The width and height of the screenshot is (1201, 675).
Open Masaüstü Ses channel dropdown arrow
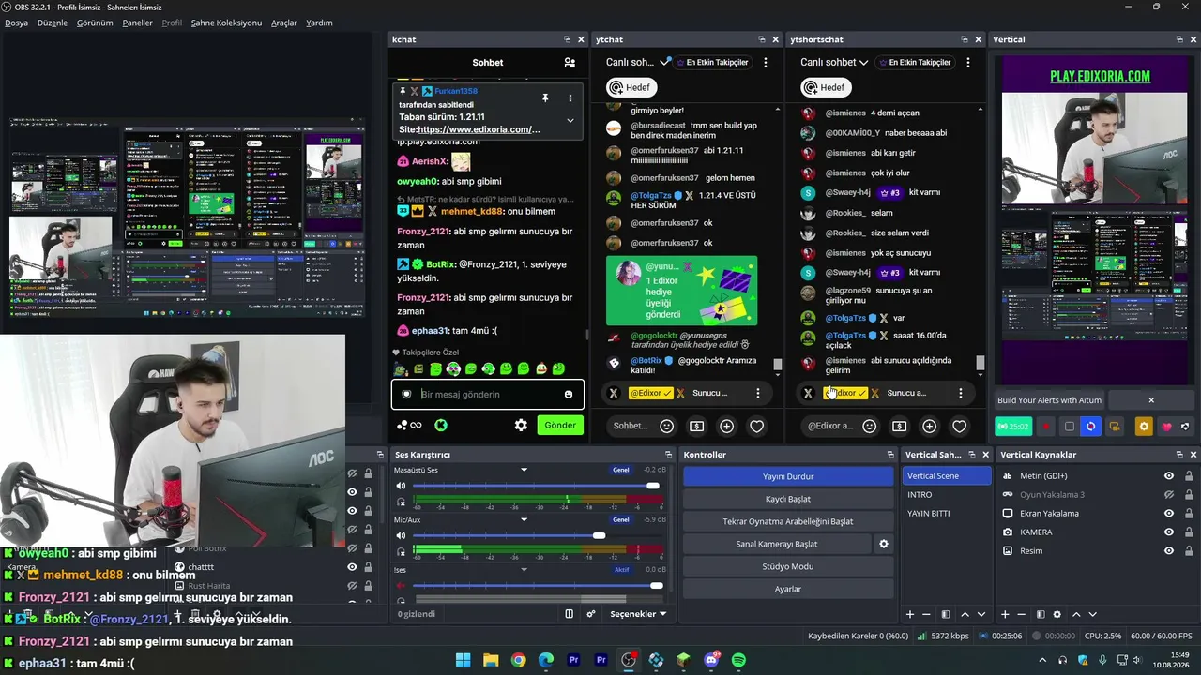[524, 470]
